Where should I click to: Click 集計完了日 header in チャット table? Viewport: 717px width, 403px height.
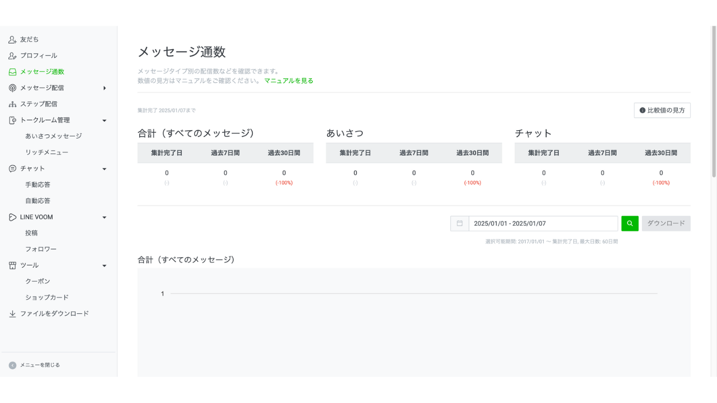click(x=544, y=153)
